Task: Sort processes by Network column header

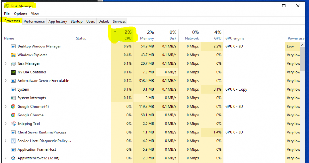Action: (x=190, y=35)
